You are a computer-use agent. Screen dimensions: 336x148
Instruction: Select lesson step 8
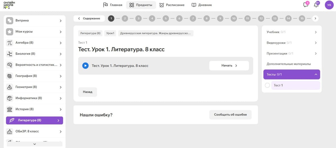(x=206, y=18)
